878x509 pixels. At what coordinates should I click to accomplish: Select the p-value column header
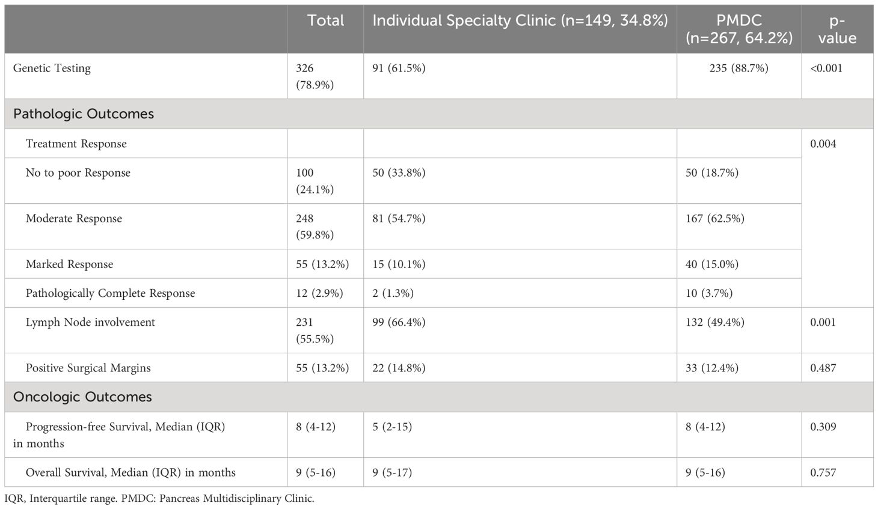point(837,29)
